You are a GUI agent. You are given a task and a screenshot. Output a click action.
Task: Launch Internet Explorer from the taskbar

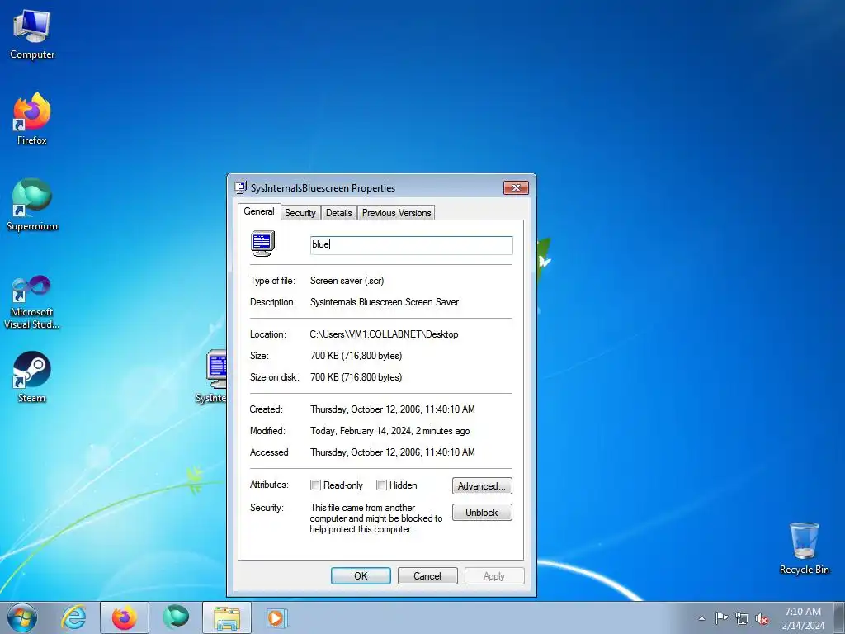73,617
